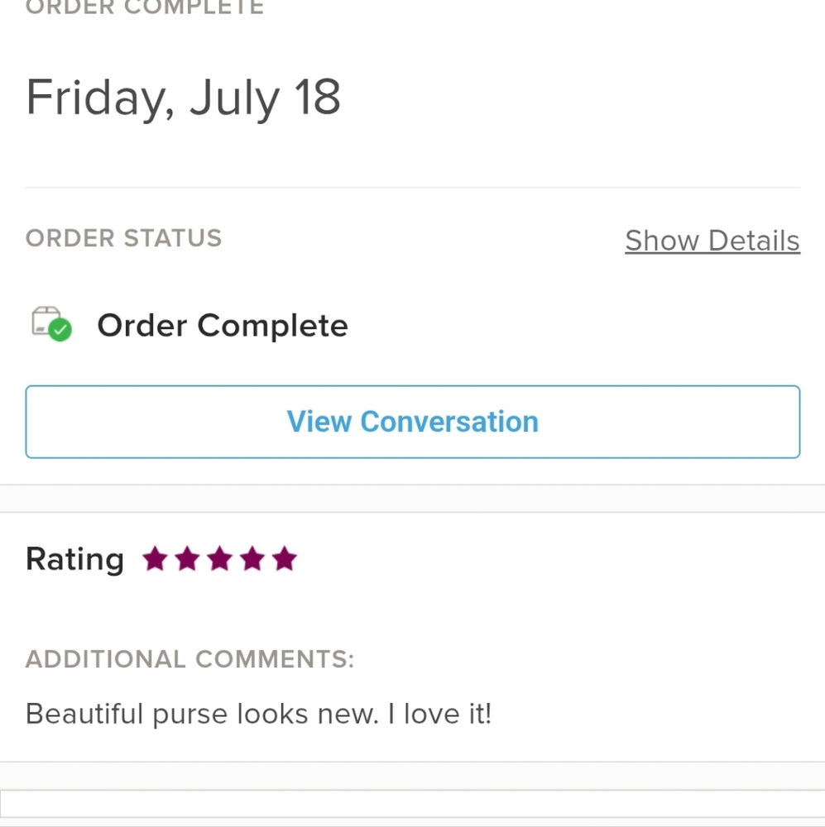This screenshot has width=825, height=827.
Task: Select the first rating star
Action: pyautogui.click(x=155, y=558)
